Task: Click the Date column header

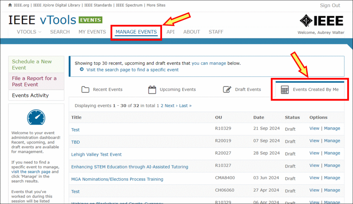Action: point(259,117)
